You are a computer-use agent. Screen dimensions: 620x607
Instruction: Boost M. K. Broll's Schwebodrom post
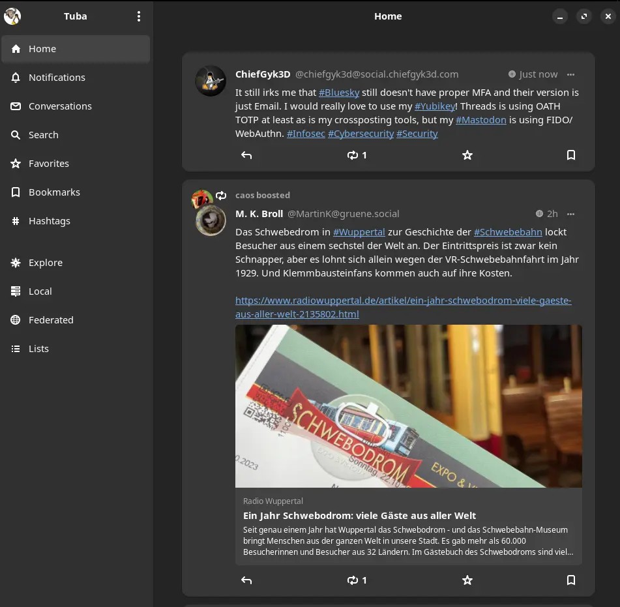point(356,580)
